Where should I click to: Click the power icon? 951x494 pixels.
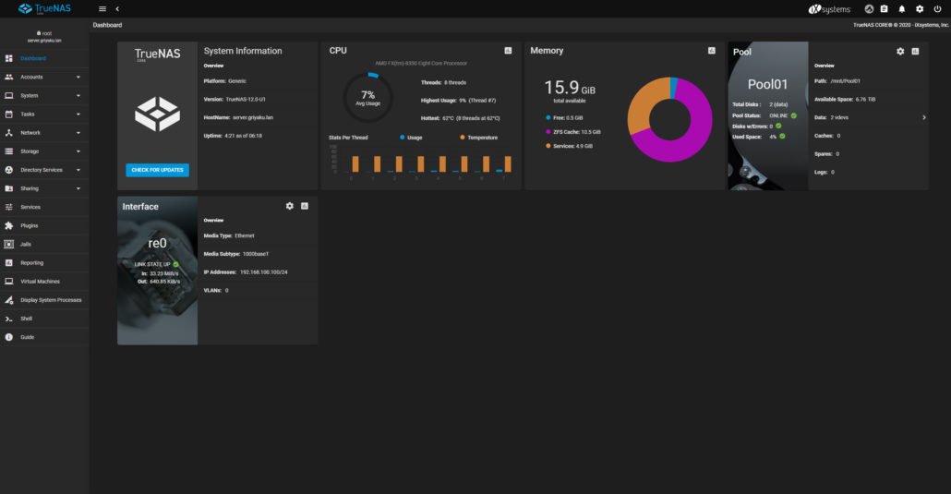pyautogui.click(x=937, y=8)
